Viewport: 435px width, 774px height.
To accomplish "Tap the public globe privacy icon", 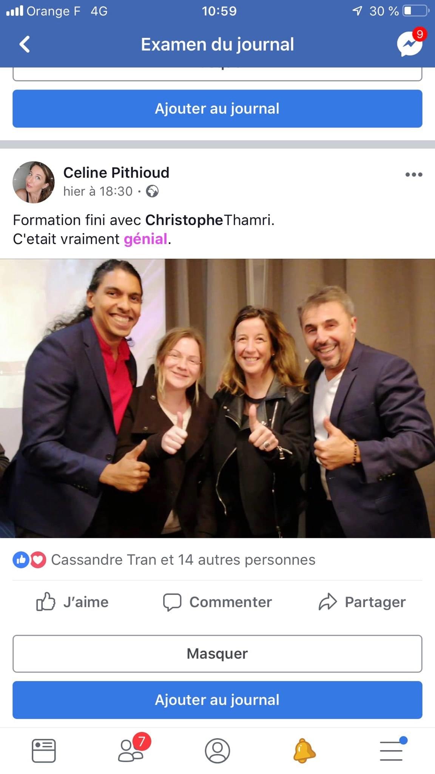I will click(152, 191).
